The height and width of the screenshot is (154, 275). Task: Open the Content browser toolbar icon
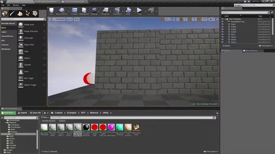(74, 11)
